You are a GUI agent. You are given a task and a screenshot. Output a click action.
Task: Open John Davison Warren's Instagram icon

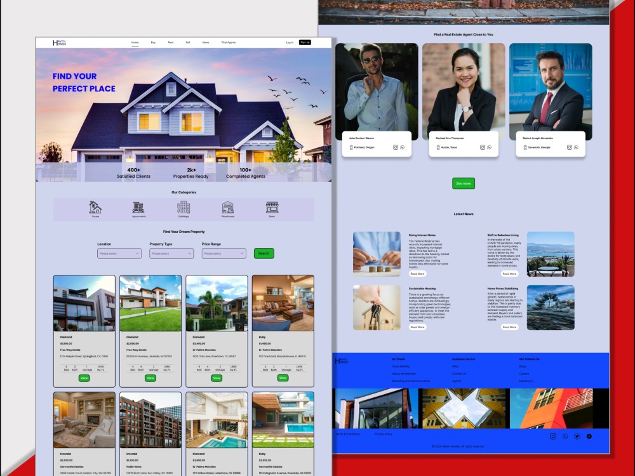click(x=396, y=147)
